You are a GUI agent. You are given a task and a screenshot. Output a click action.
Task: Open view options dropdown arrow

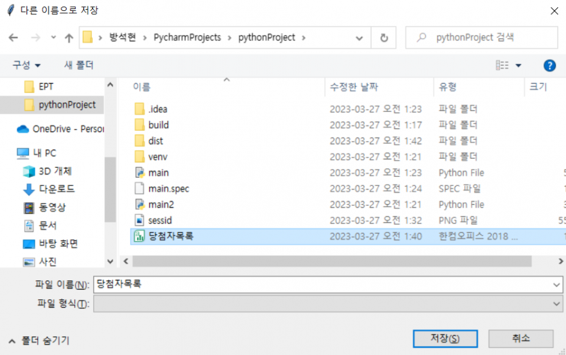click(518, 65)
